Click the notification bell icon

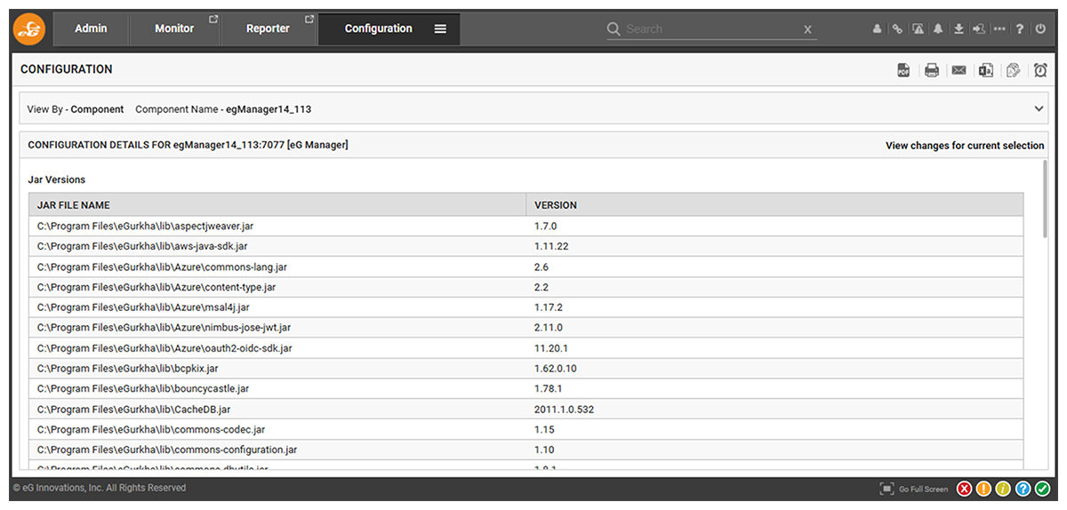click(938, 29)
